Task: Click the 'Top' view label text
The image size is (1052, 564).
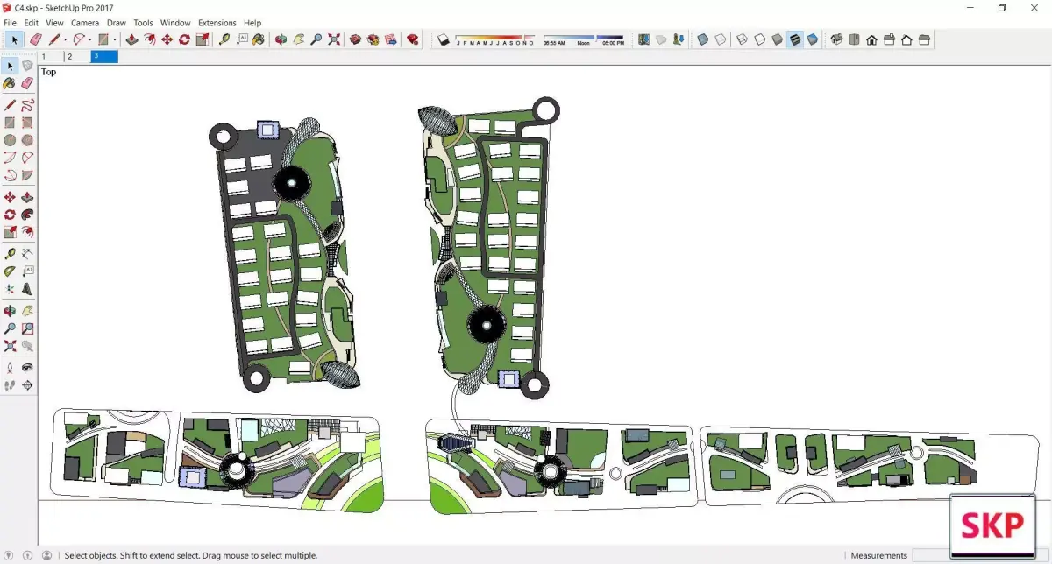Action: [x=48, y=72]
